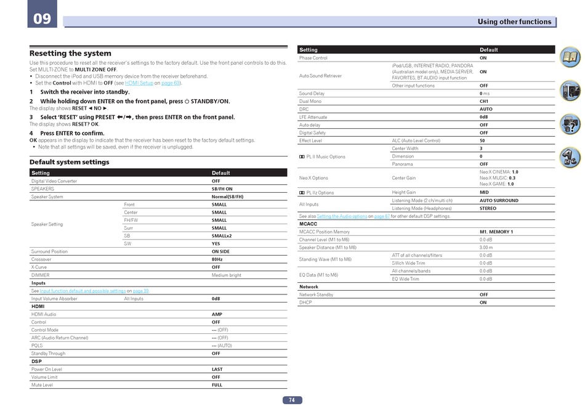
Task: Go to the page 39 link
Action: [140, 291]
